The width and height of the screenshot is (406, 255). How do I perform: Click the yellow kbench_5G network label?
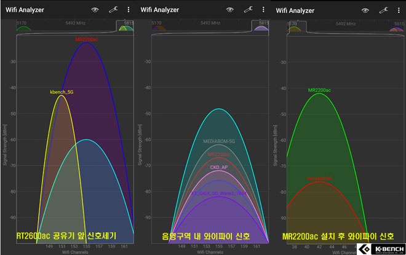pos(62,92)
